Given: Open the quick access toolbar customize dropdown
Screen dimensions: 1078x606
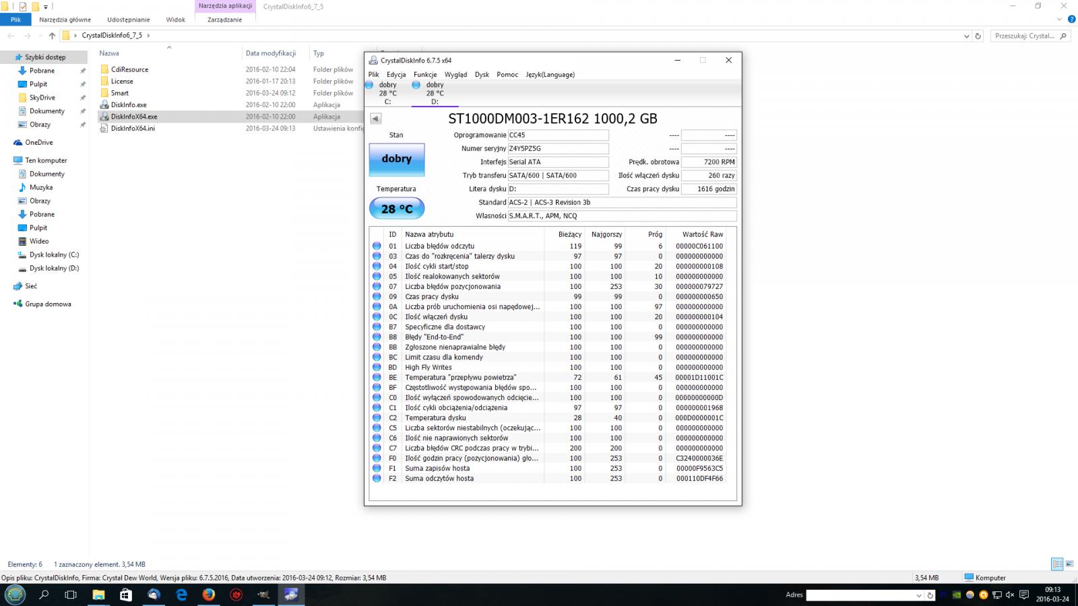Looking at the screenshot, I should [x=46, y=7].
